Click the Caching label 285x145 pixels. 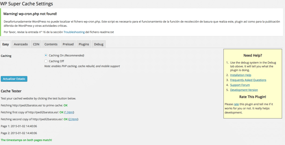click(x=6, y=56)
